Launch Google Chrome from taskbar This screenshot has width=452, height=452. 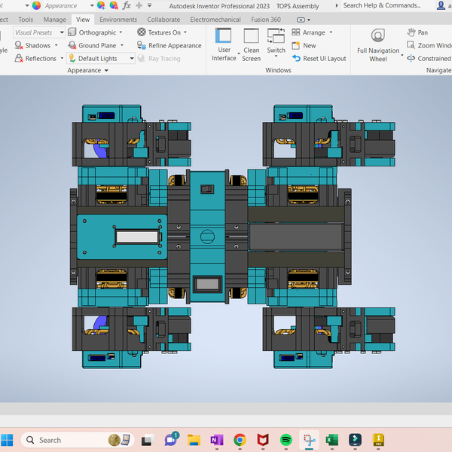tap(240, 440)
